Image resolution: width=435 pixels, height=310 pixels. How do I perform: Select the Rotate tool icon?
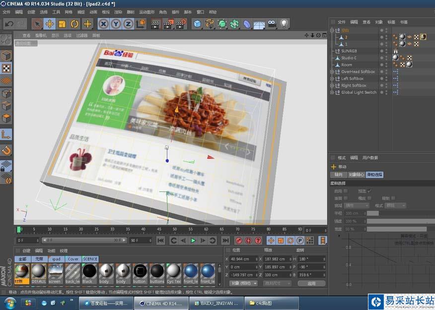[x=74, y=23]
